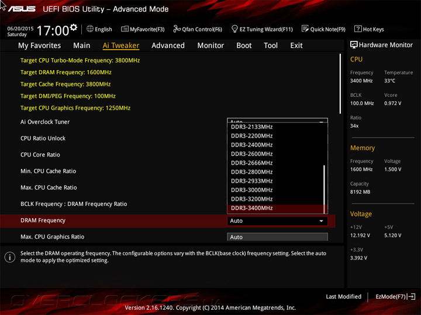
Task: Click DRAM Frequency dropdown arrow
Action: [321, 221]
